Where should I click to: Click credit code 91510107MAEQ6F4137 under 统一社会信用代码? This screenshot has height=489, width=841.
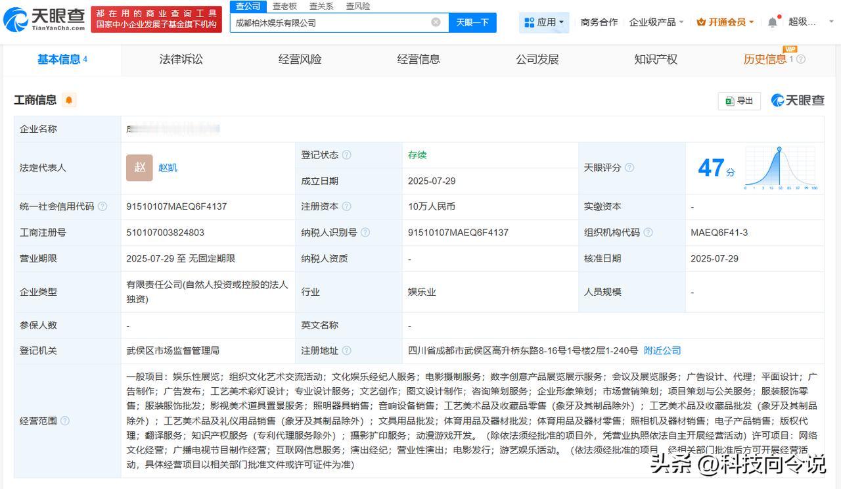click(176, 206)
